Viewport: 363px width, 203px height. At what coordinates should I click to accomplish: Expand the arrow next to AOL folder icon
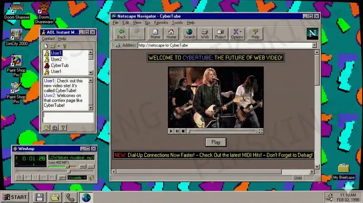click(x=59, y=46)
